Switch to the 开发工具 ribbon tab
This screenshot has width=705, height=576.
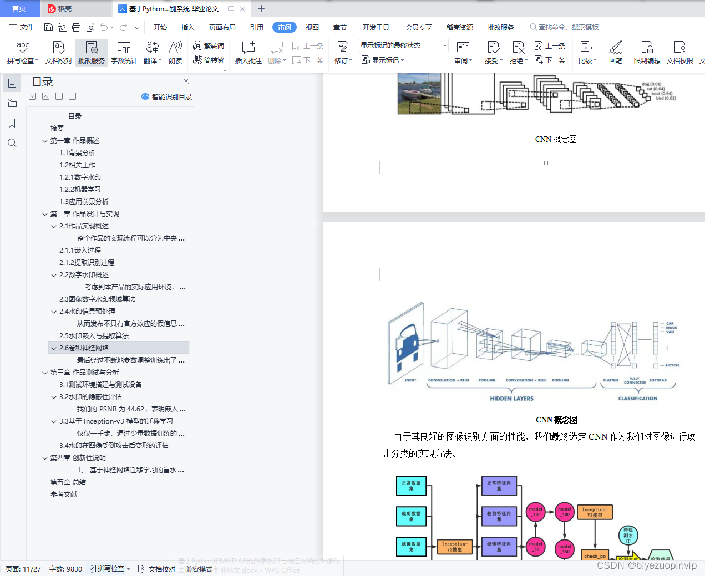[376, 27]
